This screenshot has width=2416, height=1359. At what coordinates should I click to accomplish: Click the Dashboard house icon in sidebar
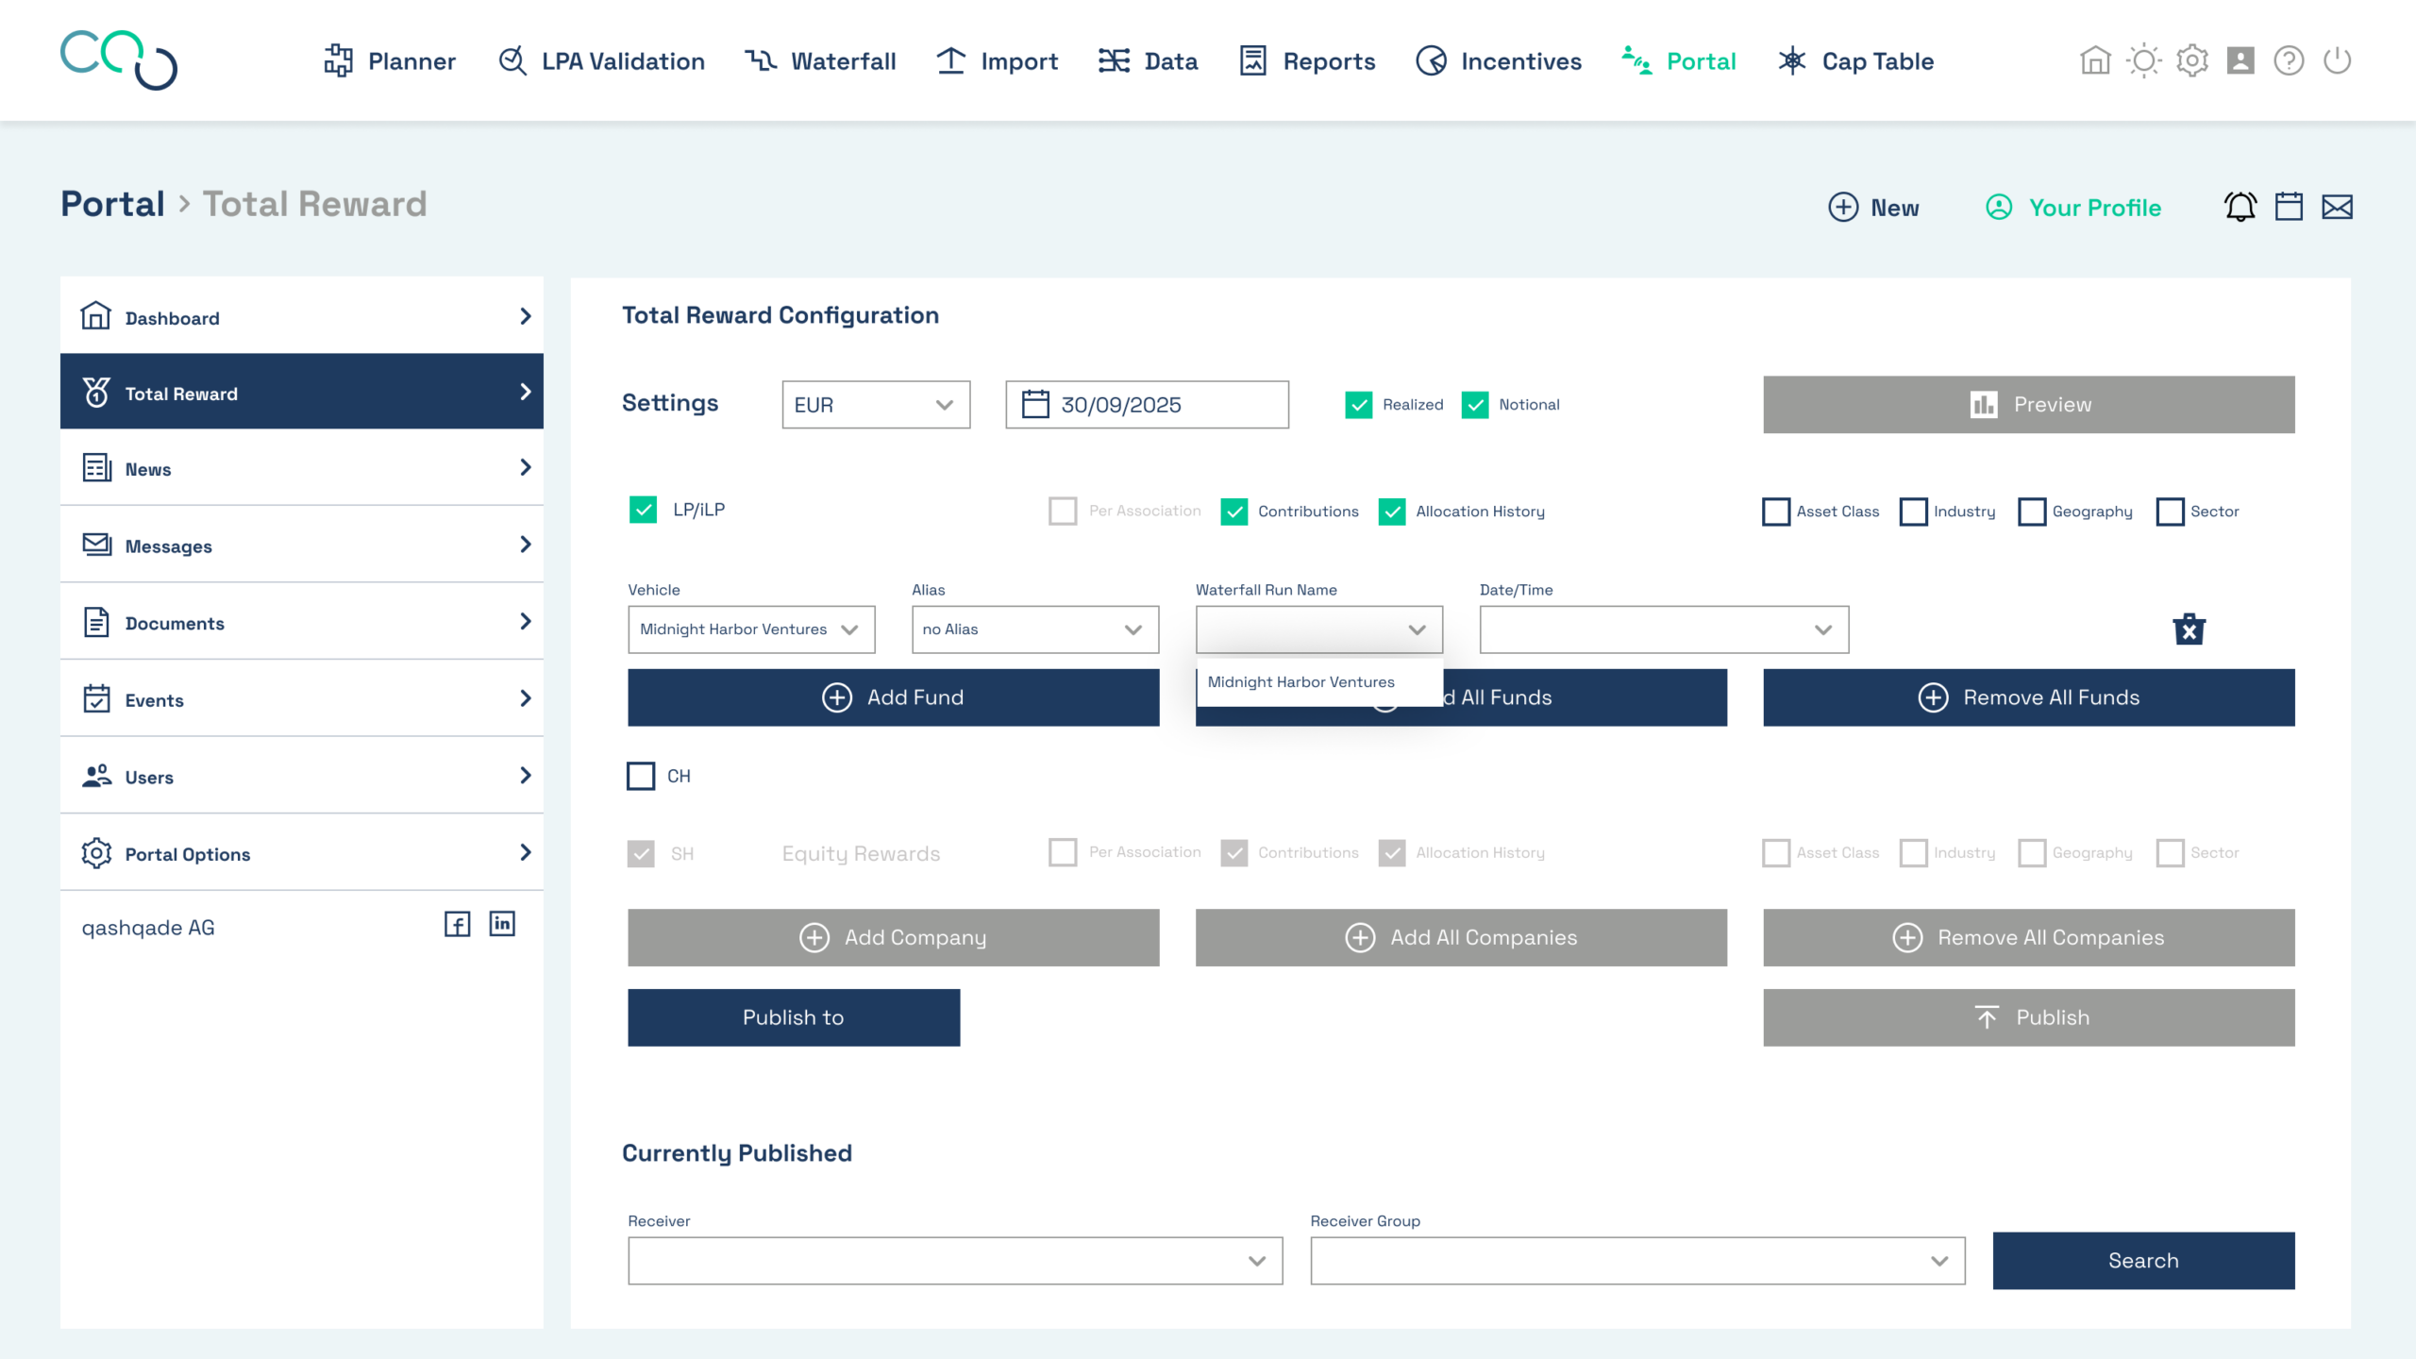(x=95, y=316)
